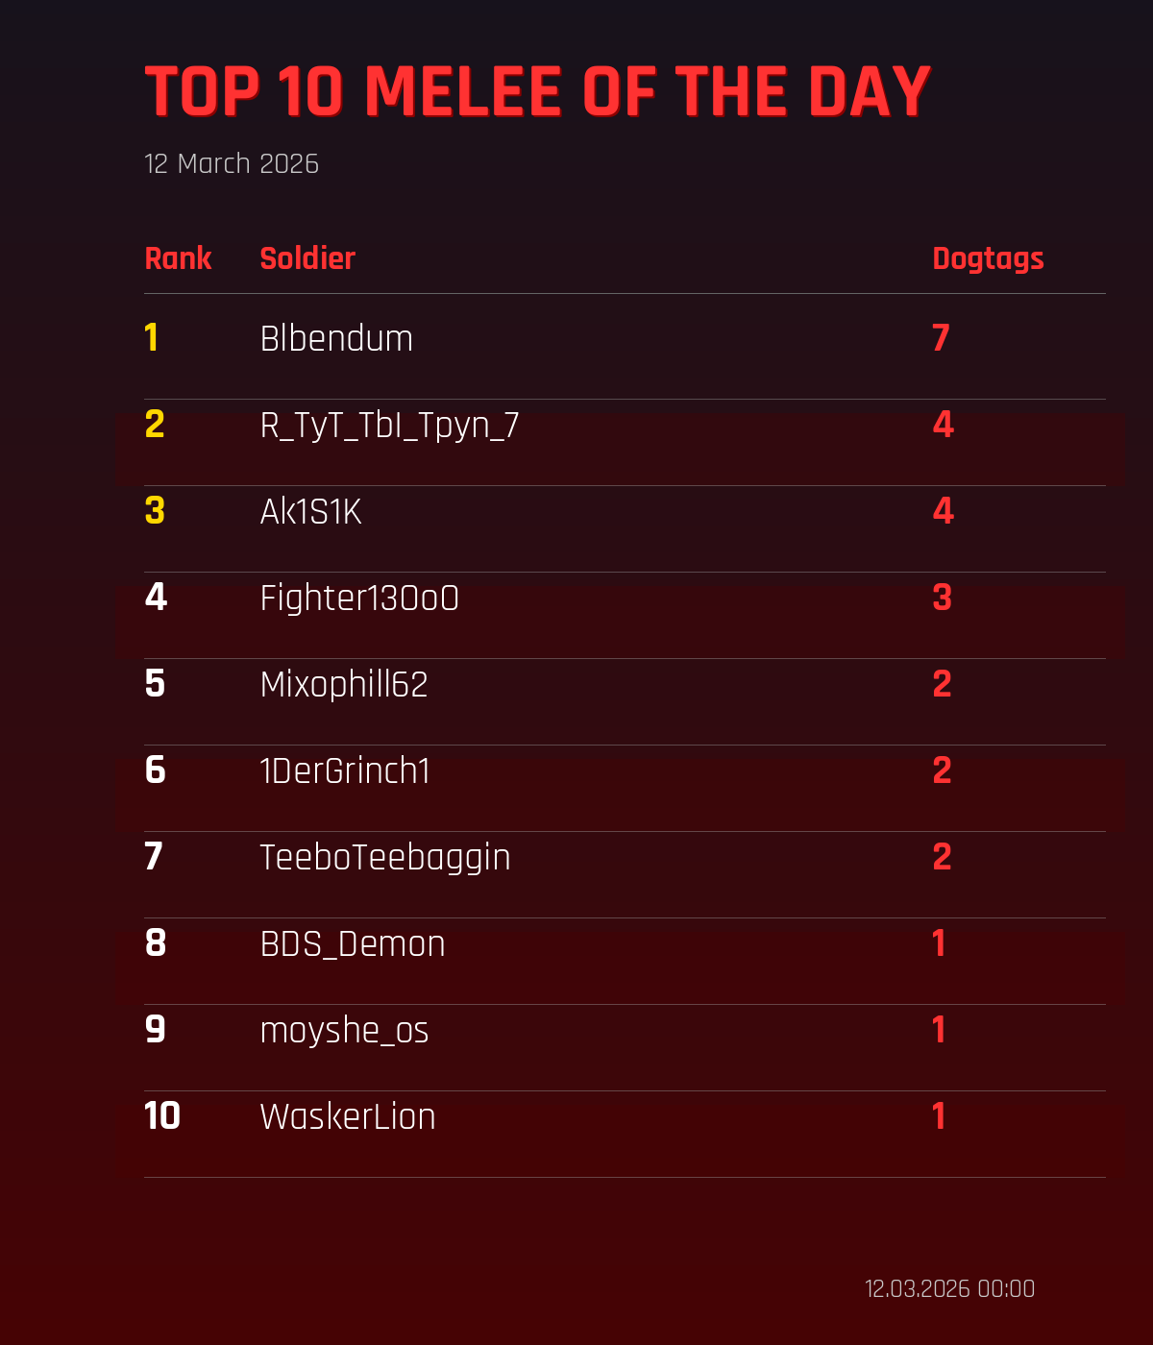Open R_TyT_TbI_Tpyn_7 soldier entry
Image resolution: width=1153 pixels, height=1345 pixels.
click(x=389, y=426)
